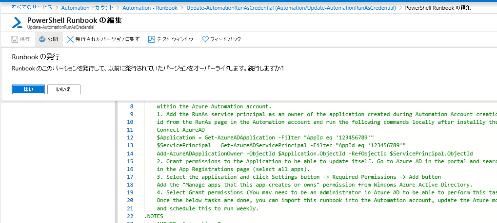
Task: Navigate to Automation - Runbook breadcrumb
Action: 150,8
